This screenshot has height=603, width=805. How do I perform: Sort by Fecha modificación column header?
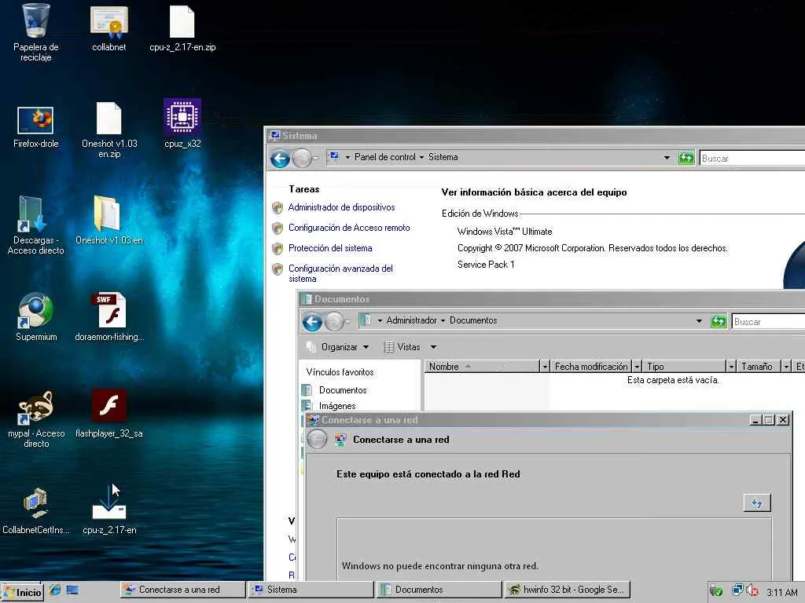pyautogui.click(x=591, y=366)
